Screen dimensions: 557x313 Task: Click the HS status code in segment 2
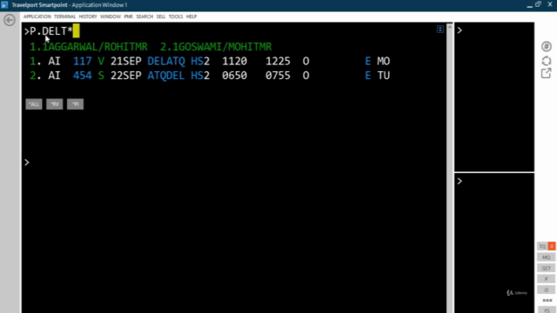point(197,76)
